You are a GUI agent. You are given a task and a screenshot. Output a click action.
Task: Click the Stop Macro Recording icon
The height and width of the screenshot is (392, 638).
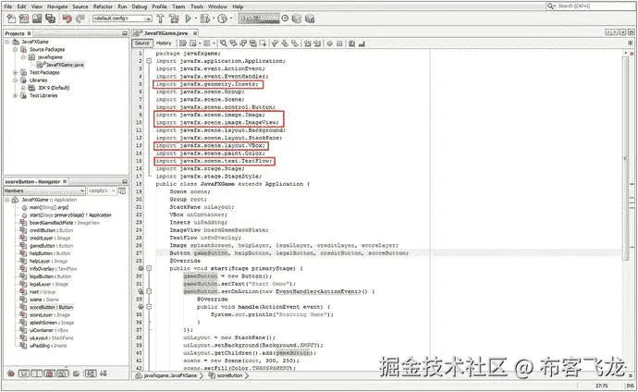(x=339, y=43)
